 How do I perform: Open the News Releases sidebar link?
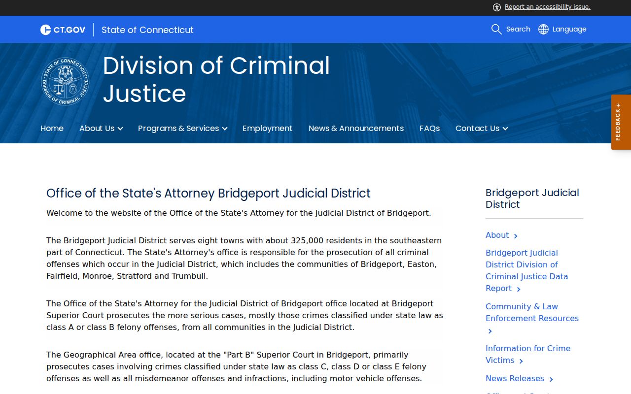click(515, 378)
